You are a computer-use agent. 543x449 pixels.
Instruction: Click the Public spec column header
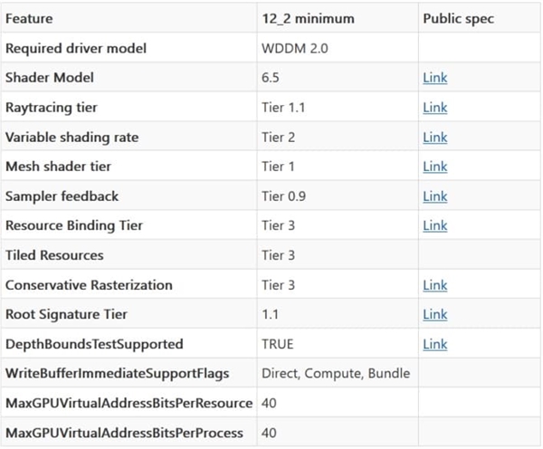point(458,18)
